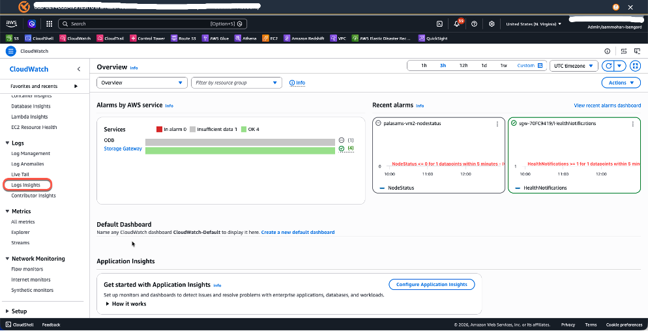The image size is (648, 331).
Task: Click the Configure Application Insights button
Action: coord(432,284)
